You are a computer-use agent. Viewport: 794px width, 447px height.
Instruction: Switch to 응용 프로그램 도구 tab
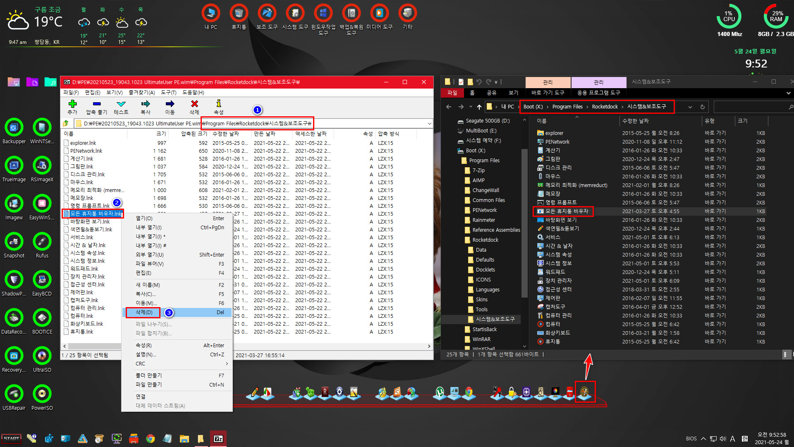pos(598,93)
